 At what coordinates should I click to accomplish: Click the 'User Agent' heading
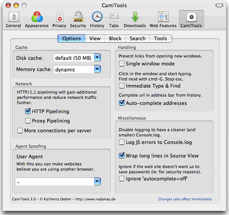(x=29, y=156)
